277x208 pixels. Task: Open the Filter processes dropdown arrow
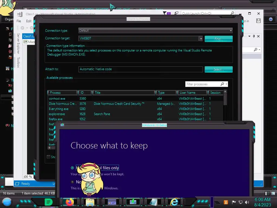click(x=226, y=84)
